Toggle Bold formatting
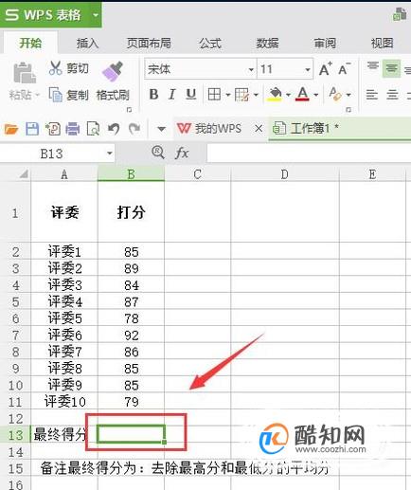 tap(153, 94)
